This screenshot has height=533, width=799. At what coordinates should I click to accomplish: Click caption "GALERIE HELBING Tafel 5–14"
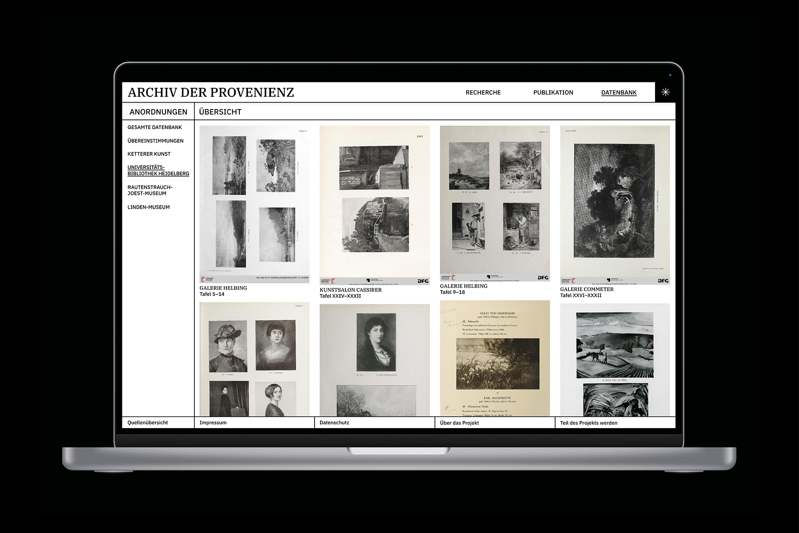click(x=223, y=291)
